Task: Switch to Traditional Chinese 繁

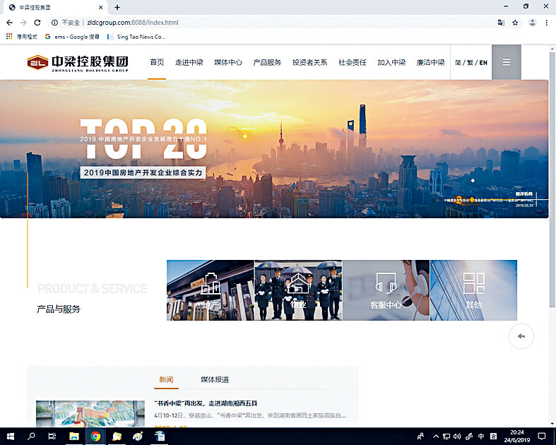Action: 471,63
